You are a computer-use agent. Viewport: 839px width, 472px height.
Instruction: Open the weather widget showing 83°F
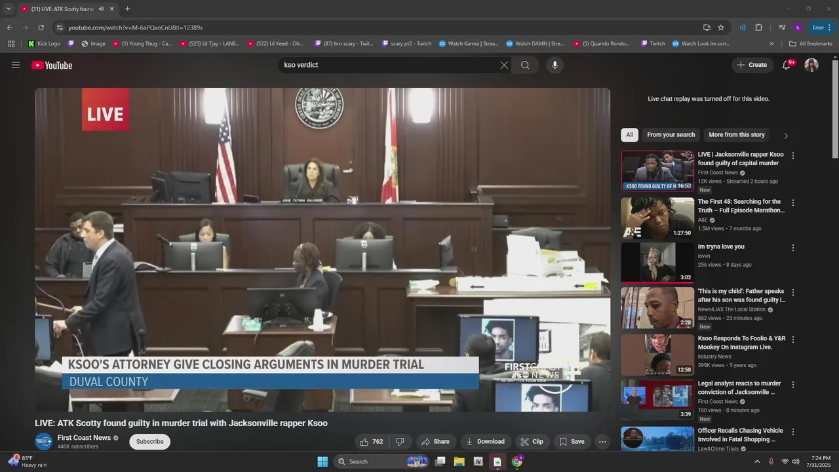[28, 462]
